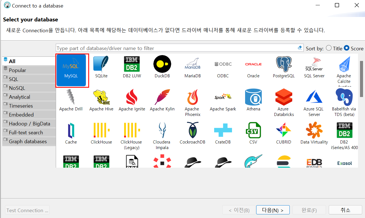The width and height of the screenshot is (365, 218).
Task: Select the ClickHouse driver
Action: (101, 133)
